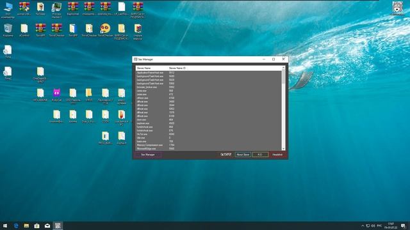Click the process list scrollbar up arrow
This screenshot has height=230, width=410.
click(x=283, y=68)
